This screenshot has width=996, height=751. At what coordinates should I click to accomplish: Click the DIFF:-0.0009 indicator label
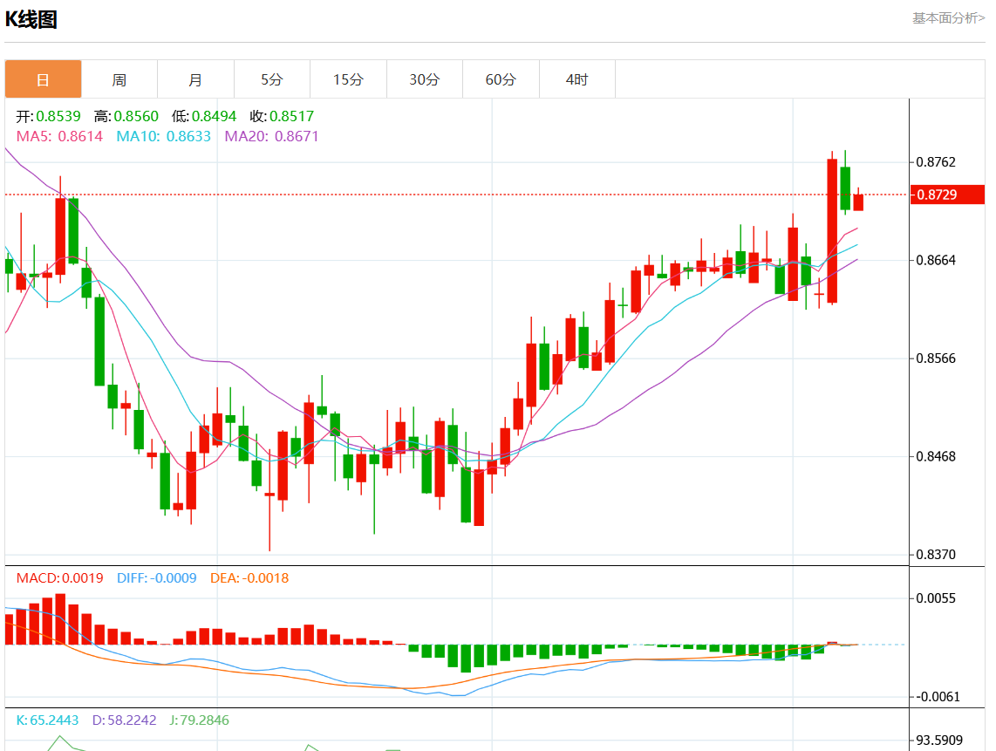pyautogui.click(x=156, y=578)
